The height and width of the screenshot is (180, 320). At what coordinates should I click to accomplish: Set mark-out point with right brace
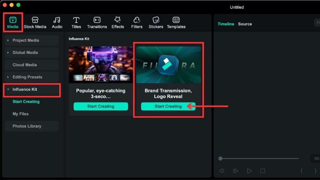315,171
